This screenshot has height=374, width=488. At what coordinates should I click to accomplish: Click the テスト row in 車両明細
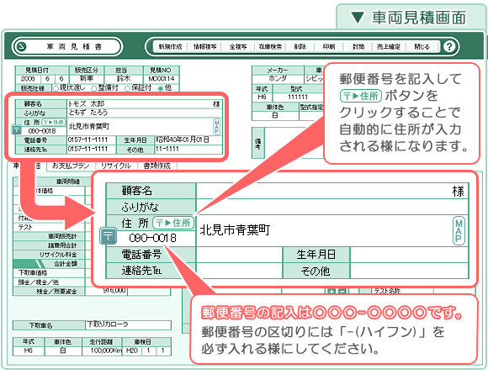pos(49,227)
